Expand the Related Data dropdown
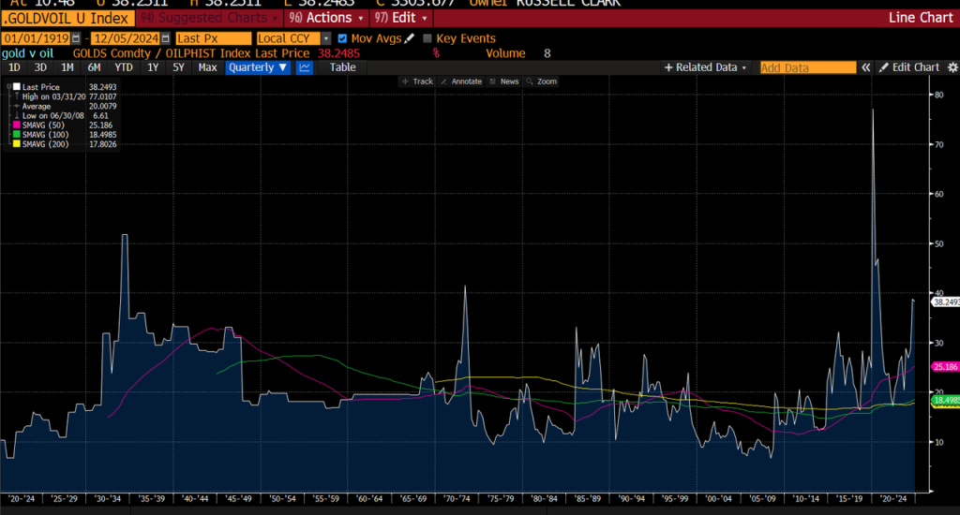 click(705, 67)
